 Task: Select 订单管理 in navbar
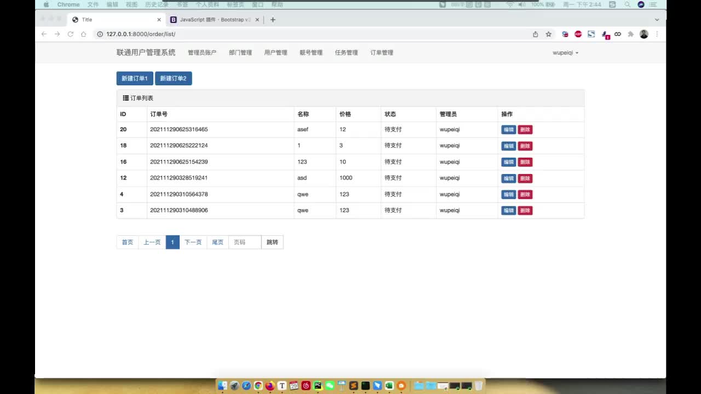[x=382, y=53]
